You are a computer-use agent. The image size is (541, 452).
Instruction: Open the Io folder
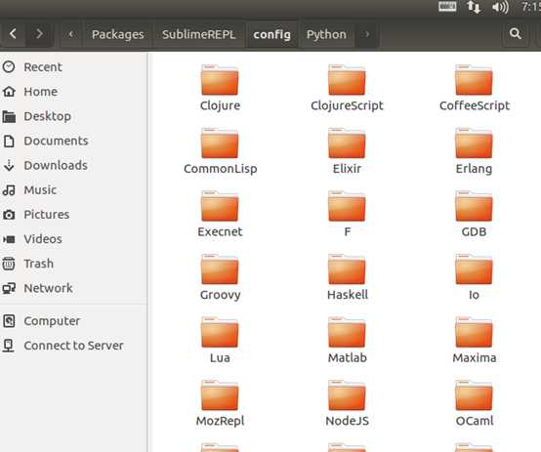474,277
